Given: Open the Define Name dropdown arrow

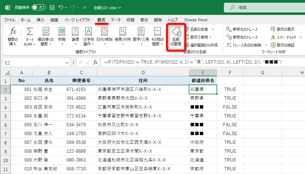Looking at the screenshot, I should point(213,29).
